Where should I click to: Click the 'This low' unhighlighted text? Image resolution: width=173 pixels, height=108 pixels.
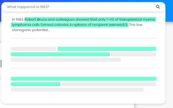[136, 25]
